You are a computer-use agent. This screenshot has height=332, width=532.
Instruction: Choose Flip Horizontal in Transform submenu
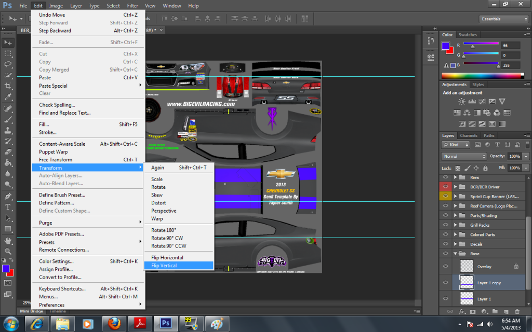pyautogui.click(x=179, y=257)
